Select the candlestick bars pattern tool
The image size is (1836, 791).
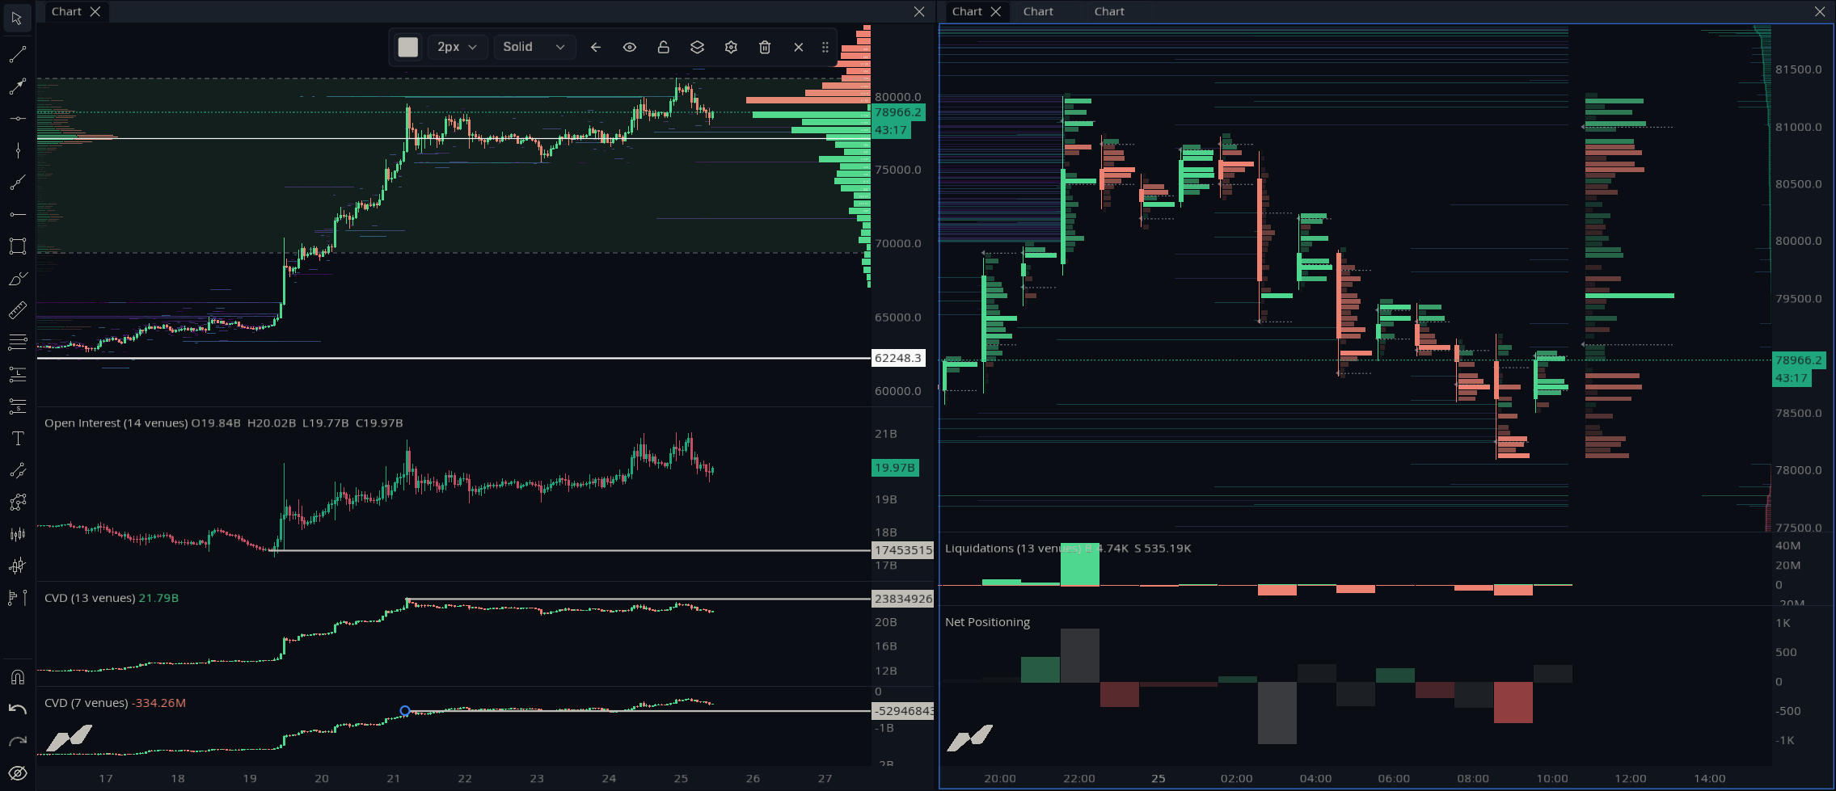[17, 534]
